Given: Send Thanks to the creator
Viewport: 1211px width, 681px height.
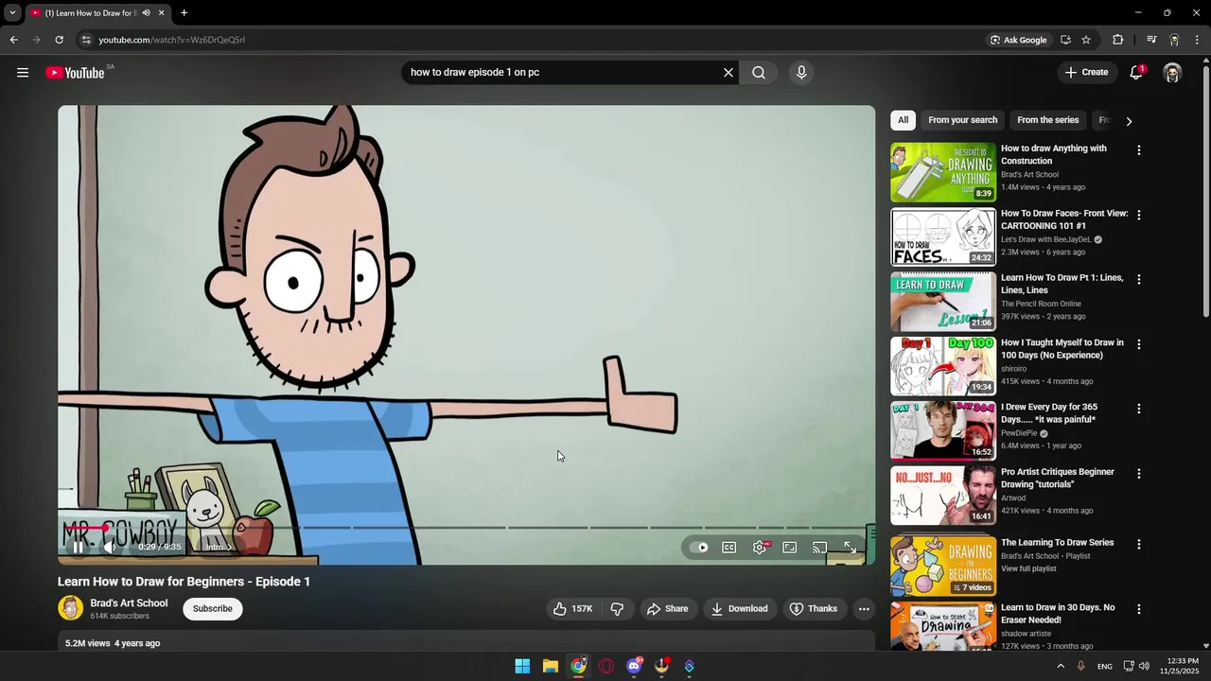Looking at the screenshot, I should tap(814, 608).
